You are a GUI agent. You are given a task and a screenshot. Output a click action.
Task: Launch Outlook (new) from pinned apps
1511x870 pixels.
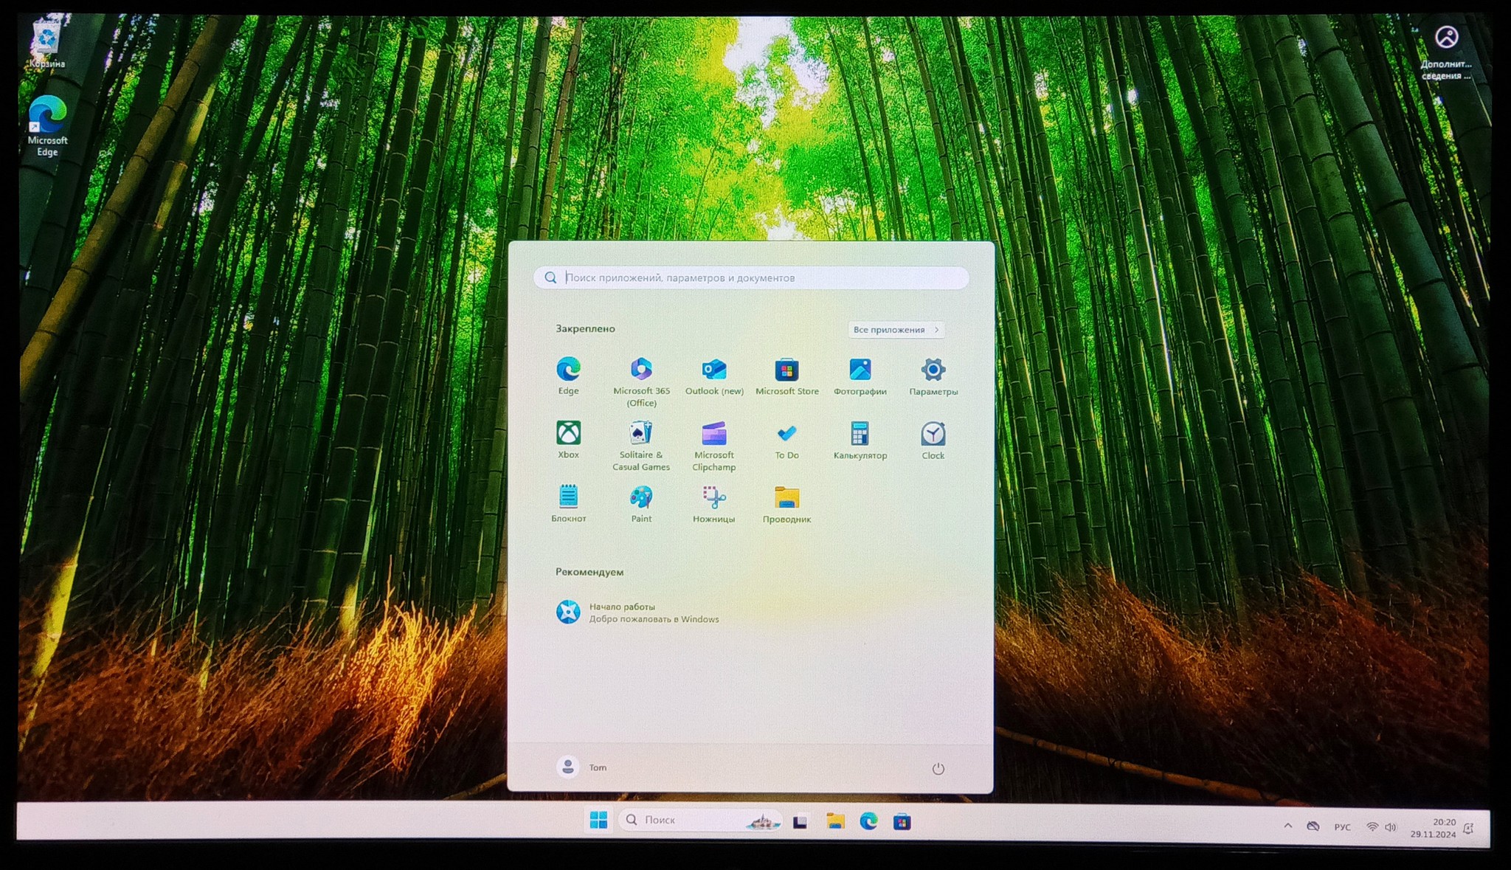713,370
